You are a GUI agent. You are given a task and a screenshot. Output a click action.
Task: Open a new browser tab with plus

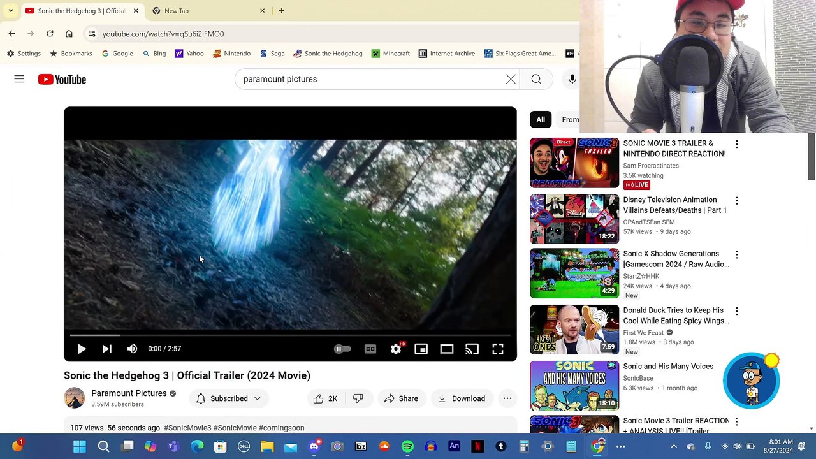coord(281,11)
